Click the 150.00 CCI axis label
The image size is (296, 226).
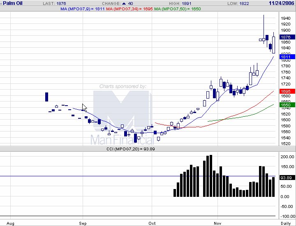click(x=287, y=166)
